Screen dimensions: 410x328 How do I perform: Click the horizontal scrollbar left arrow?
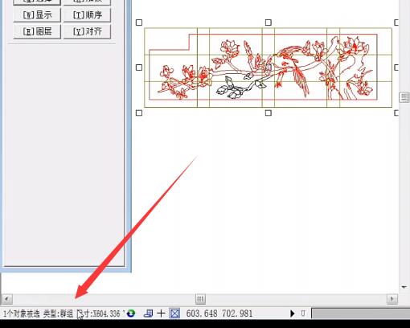point(7,298)
